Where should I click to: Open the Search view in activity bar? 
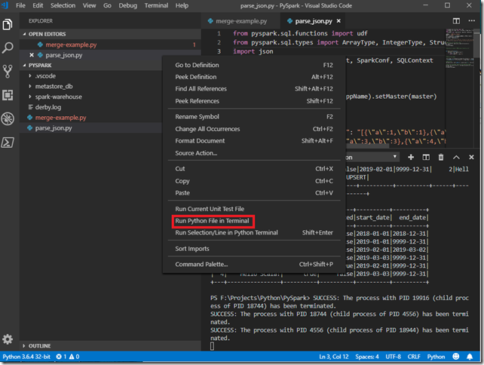[x=8, y=48]
